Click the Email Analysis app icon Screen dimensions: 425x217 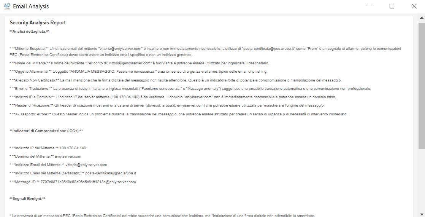[7, 6]
